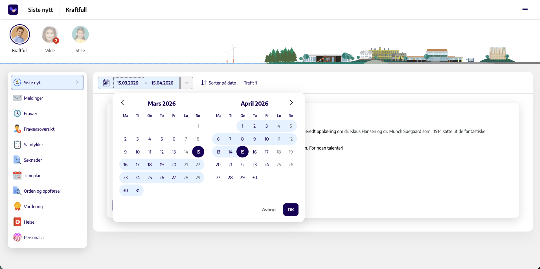Open Fravær in the sidebar
This screenshot has width=540, height=269.
click(x=47, y=114)
